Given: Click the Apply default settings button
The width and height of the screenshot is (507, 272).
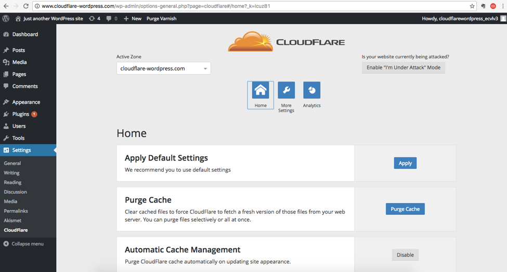Looking at the screenshot, I should [405, 163].
